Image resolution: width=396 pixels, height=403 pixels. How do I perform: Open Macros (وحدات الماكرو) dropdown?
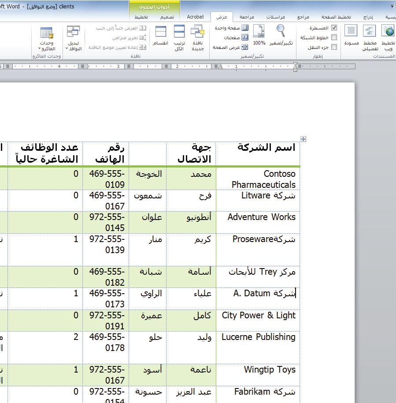coord(47,38)
